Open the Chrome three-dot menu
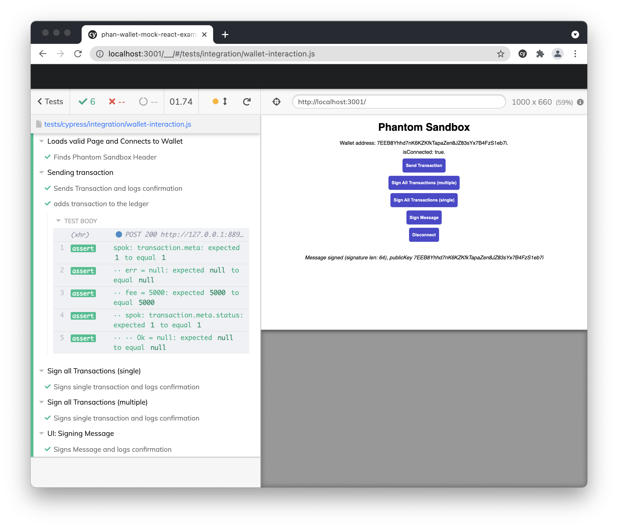 click(x=575, y=54)
